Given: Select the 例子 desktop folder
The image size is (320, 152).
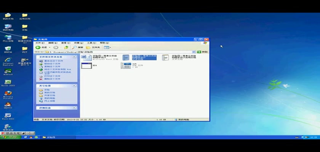Looking at the screenshot, I should coord(25,50).
